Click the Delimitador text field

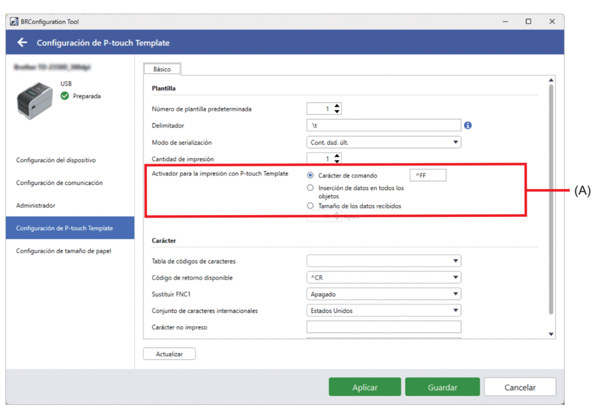point(384,126)
